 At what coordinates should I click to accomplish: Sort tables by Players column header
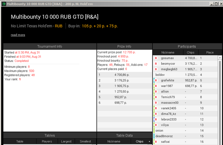pos(47,141)
